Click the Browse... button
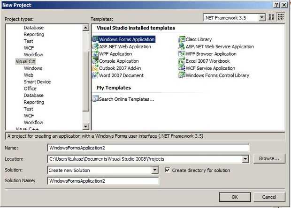Image resolution: width=291 pixels, height=208 pixels. click(269, 159)
